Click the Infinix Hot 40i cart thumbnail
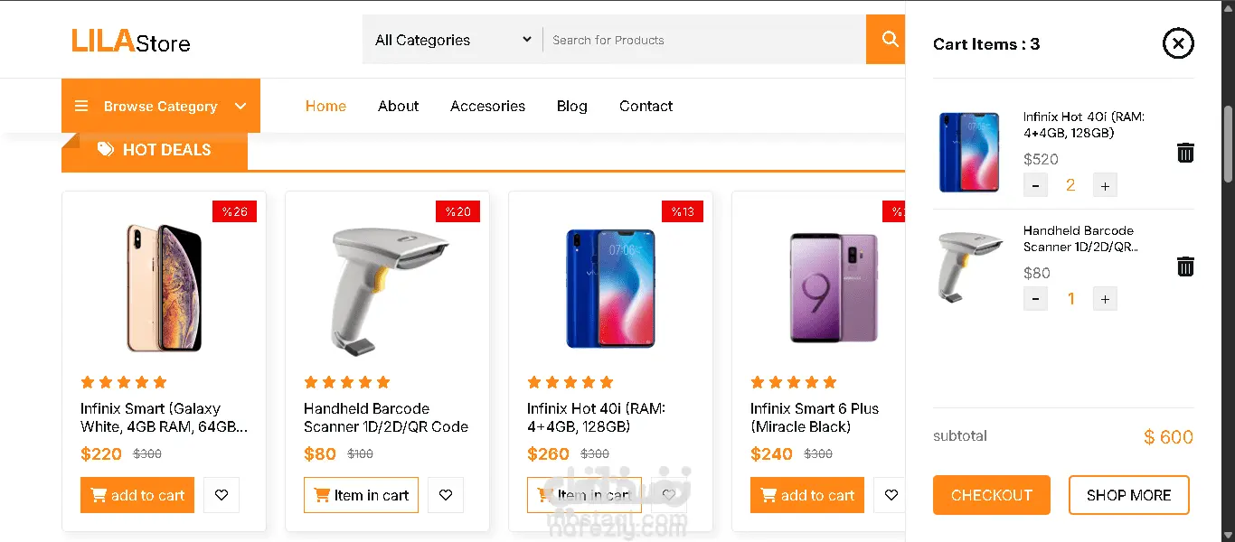The image size is (1235, 542). pos(968,153)
